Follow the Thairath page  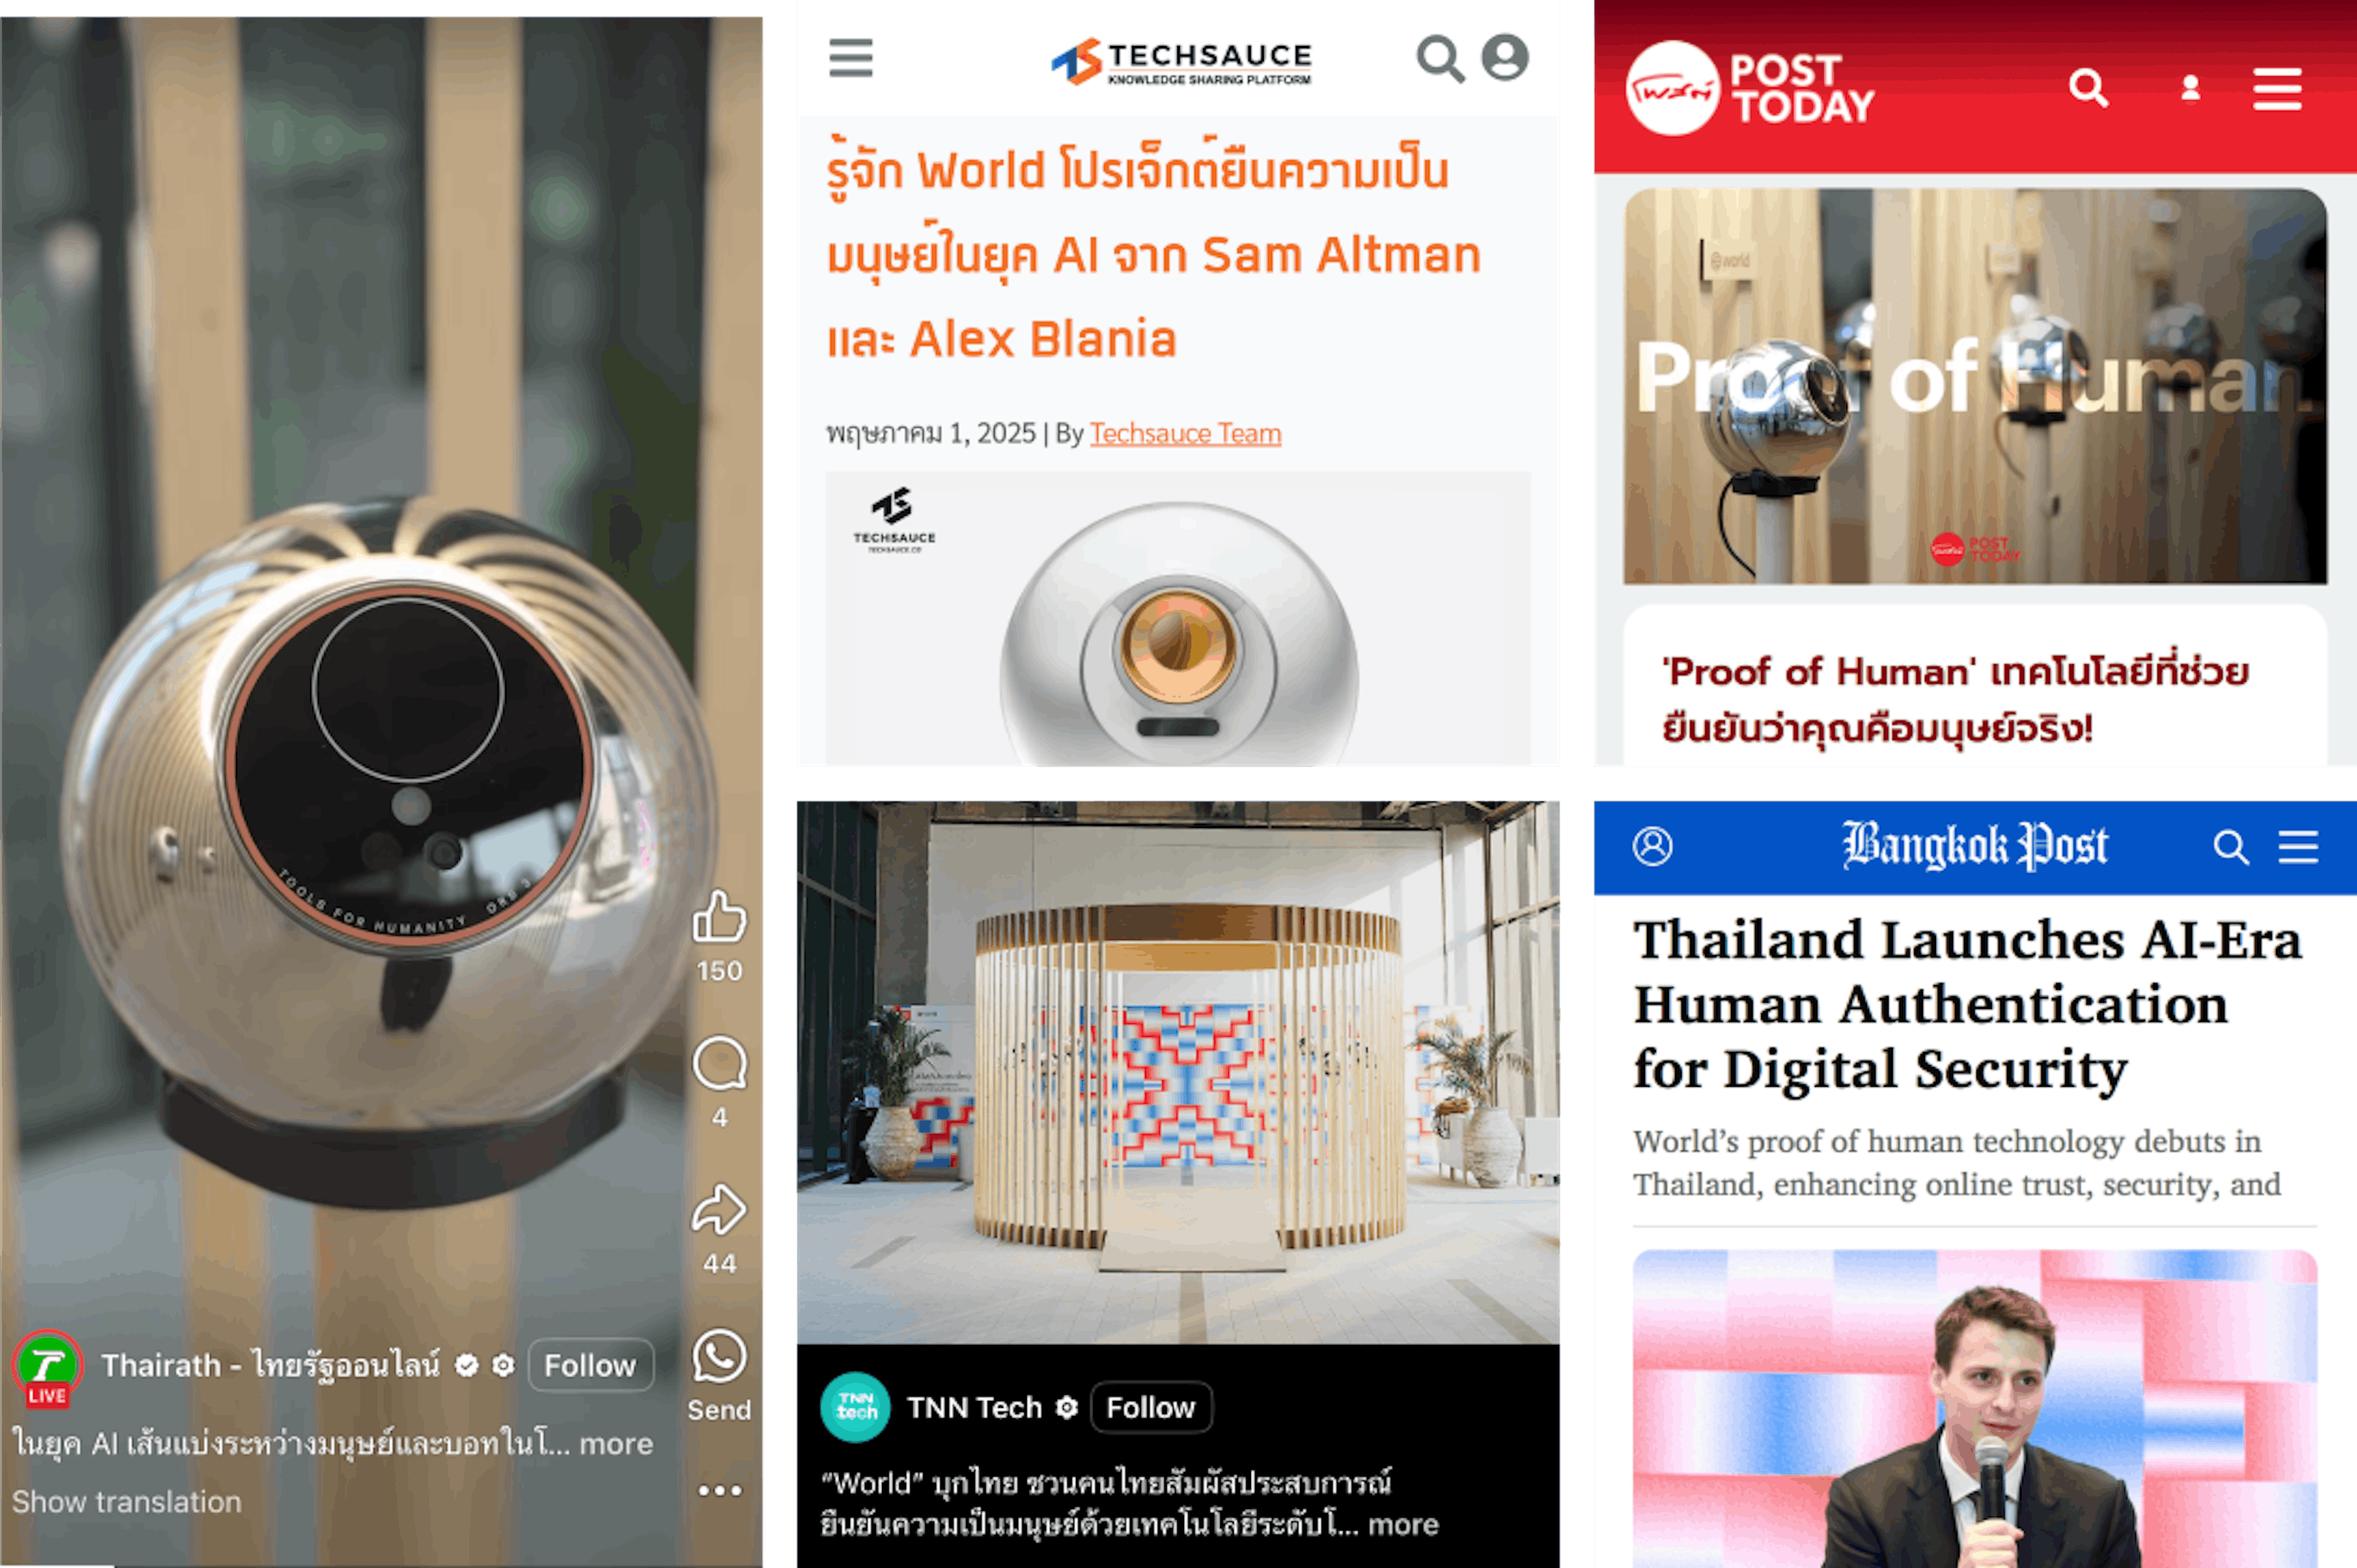click(x=590, y=1365)
